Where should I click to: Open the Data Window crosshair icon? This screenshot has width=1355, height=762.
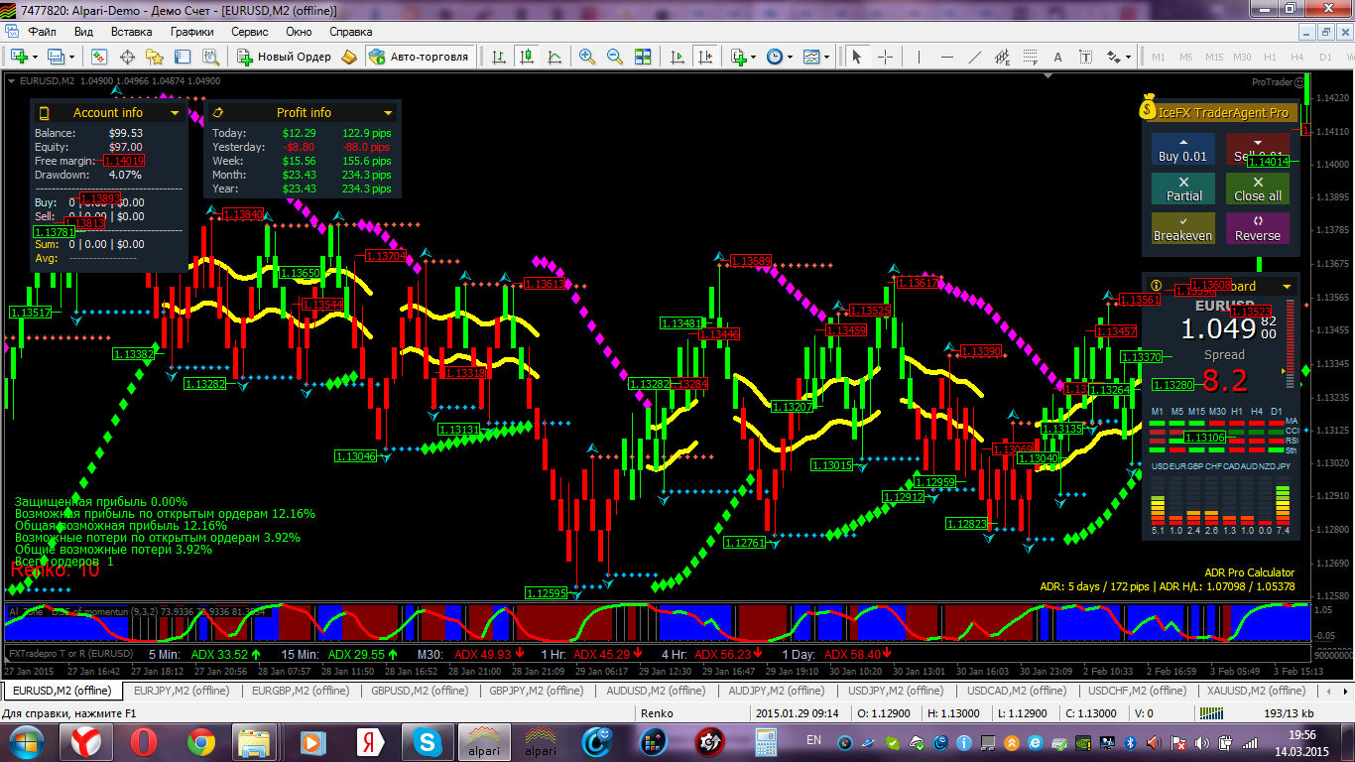pyautogui.click(x=128, y=57)
